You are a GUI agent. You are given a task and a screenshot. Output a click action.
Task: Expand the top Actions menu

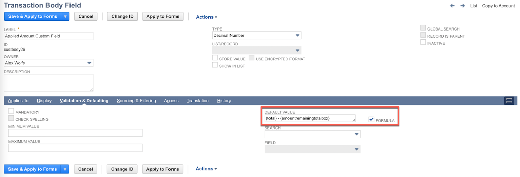(206, 17)
